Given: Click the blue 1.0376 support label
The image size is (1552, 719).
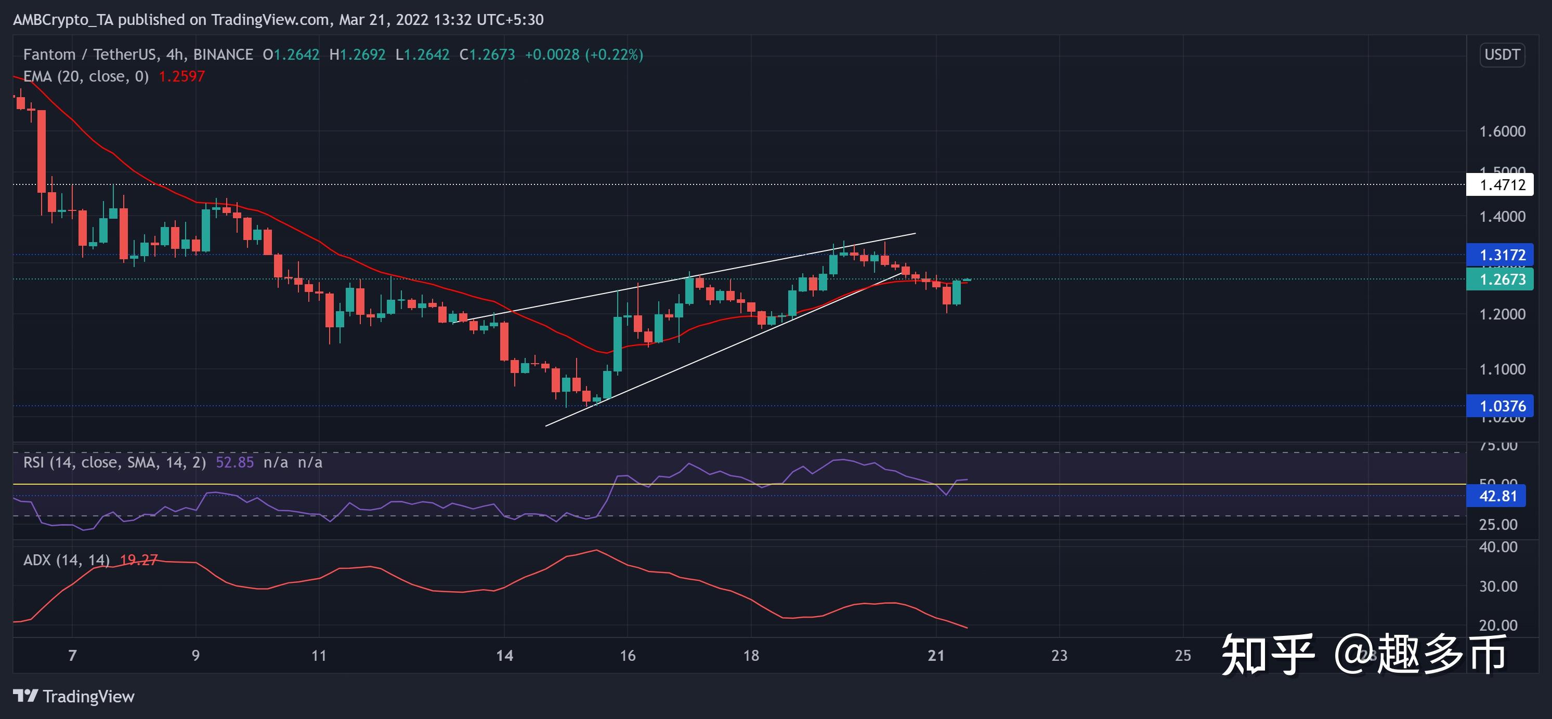Looking at the screenshot, I should pyautogui.click(x=1499, y=406).
